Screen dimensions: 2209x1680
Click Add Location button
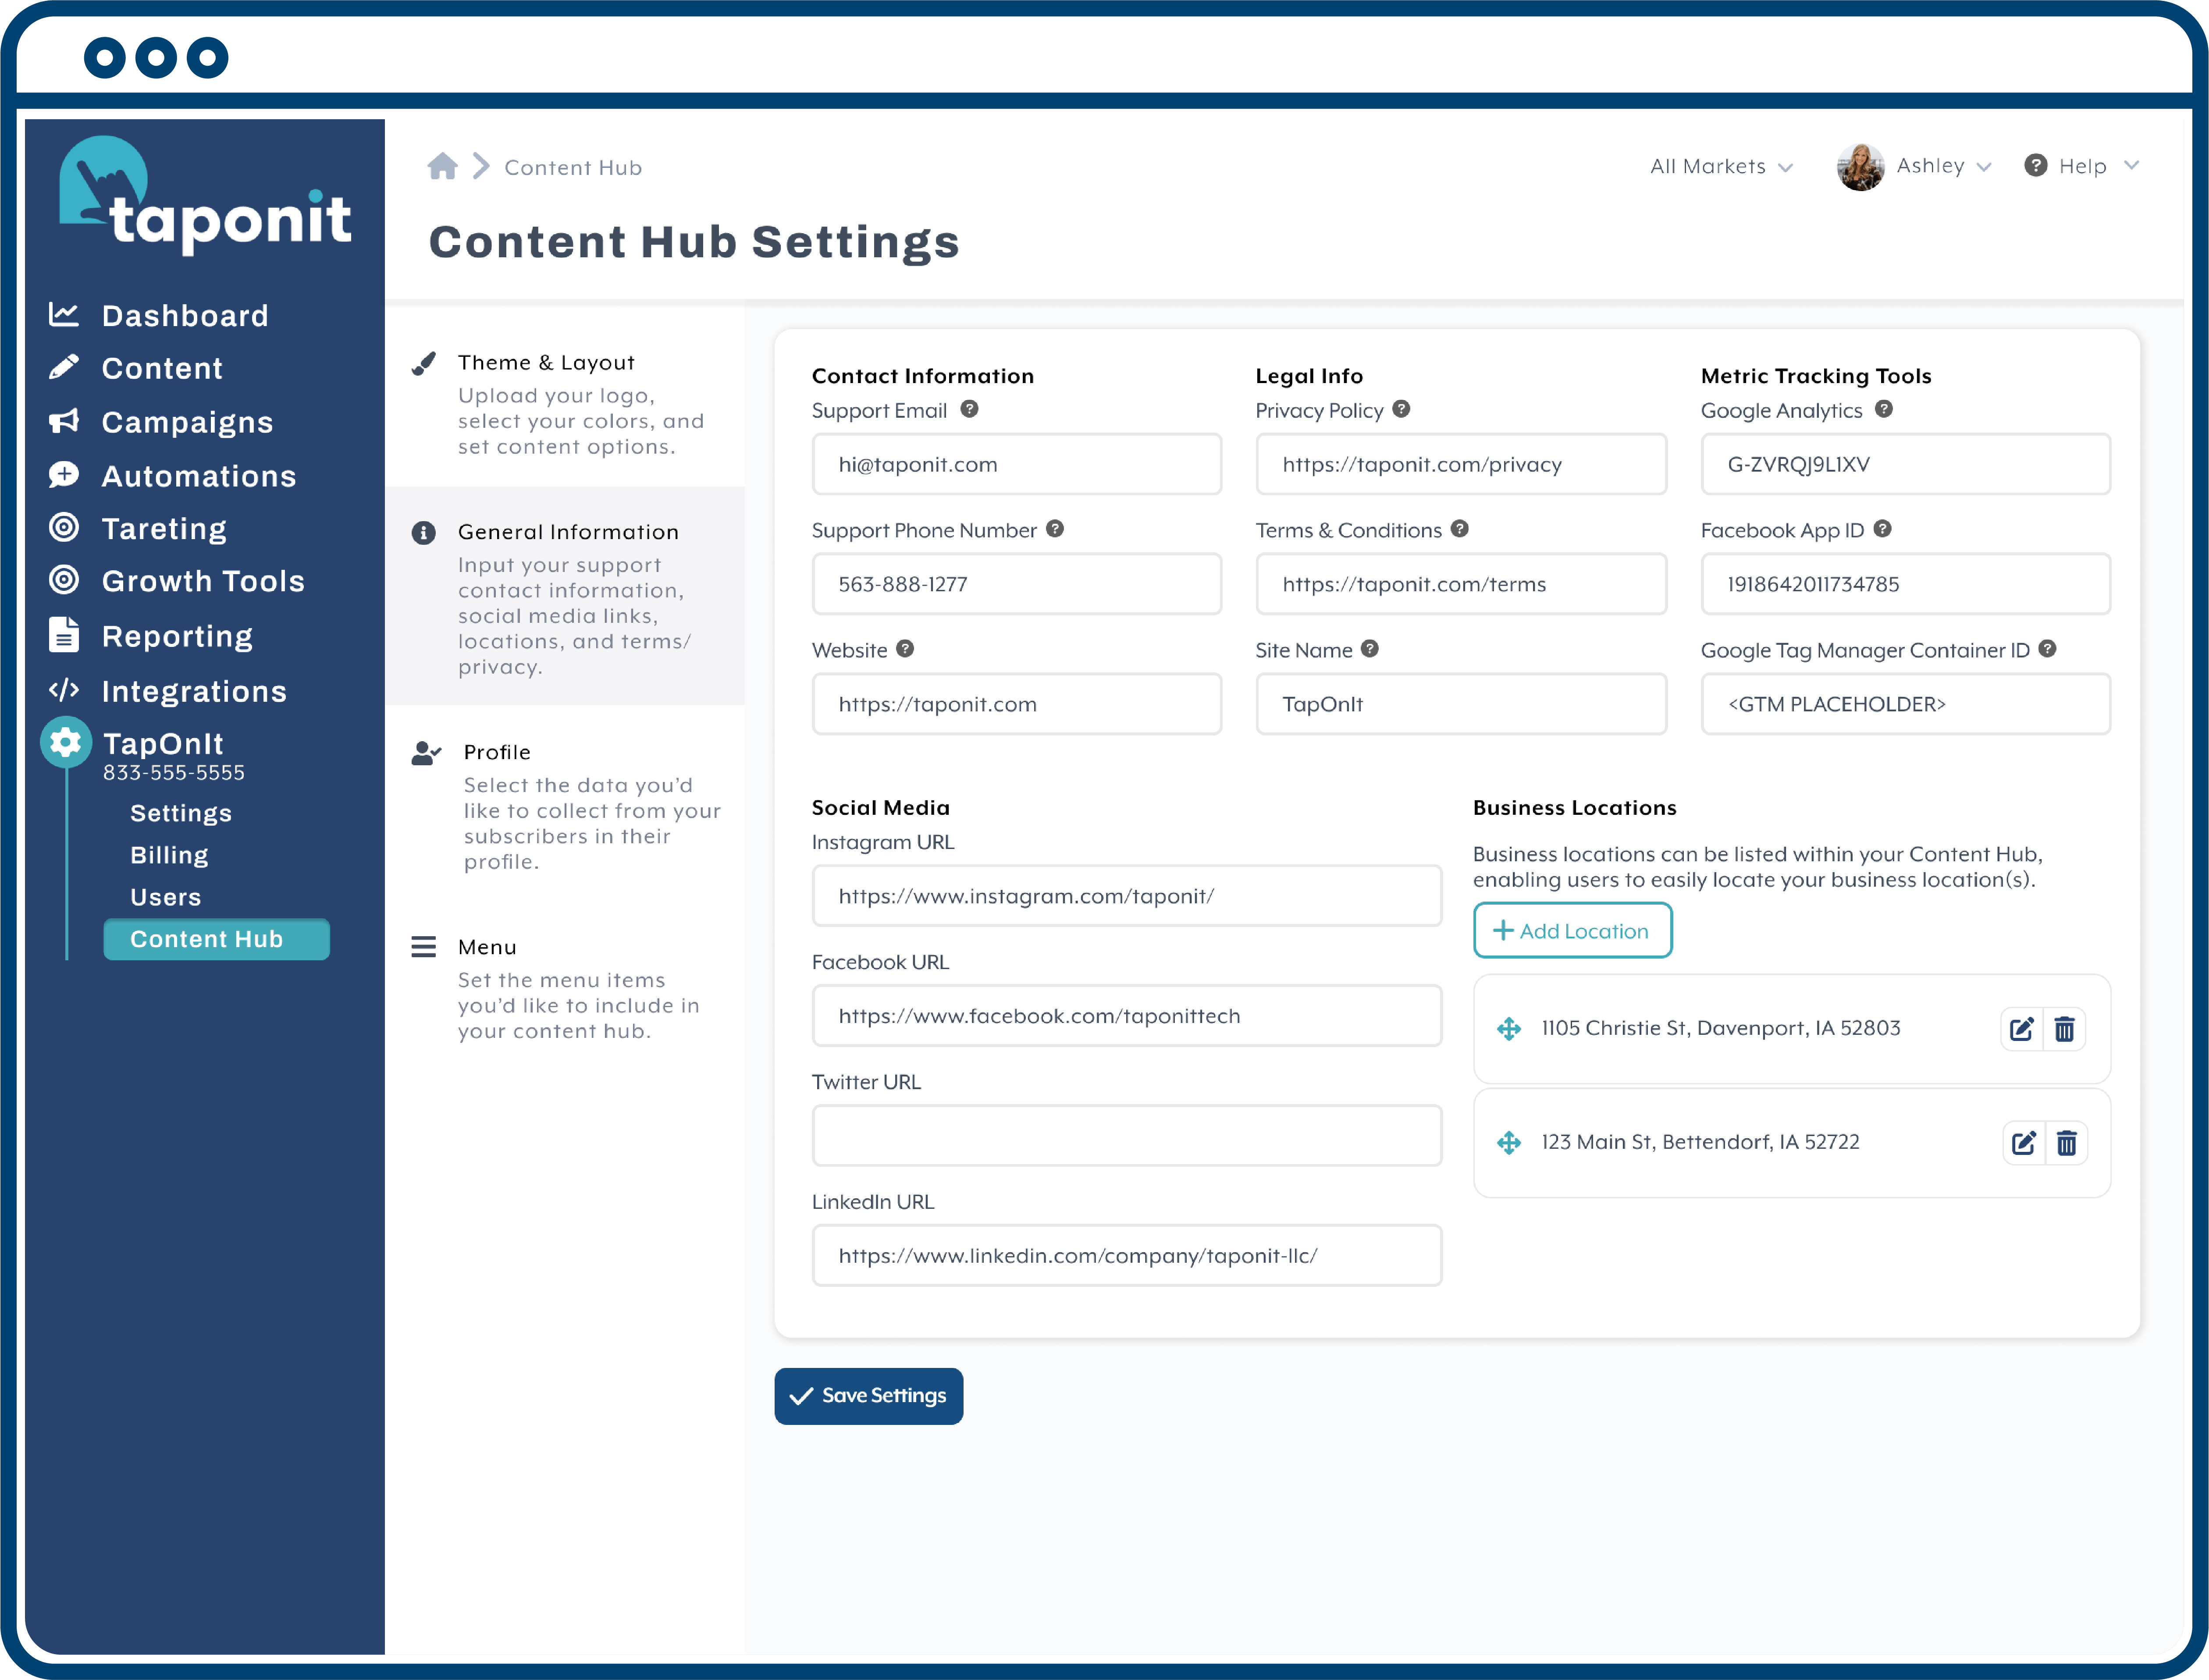point(1572,930)
